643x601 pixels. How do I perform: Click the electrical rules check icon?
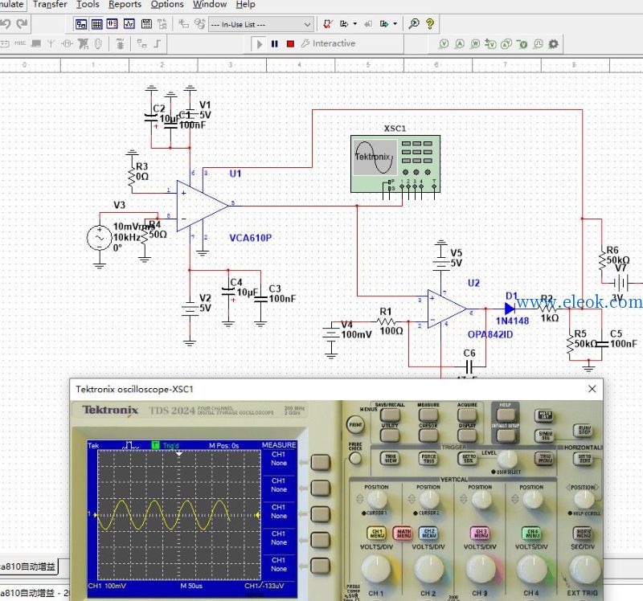(x=327, y=24)
